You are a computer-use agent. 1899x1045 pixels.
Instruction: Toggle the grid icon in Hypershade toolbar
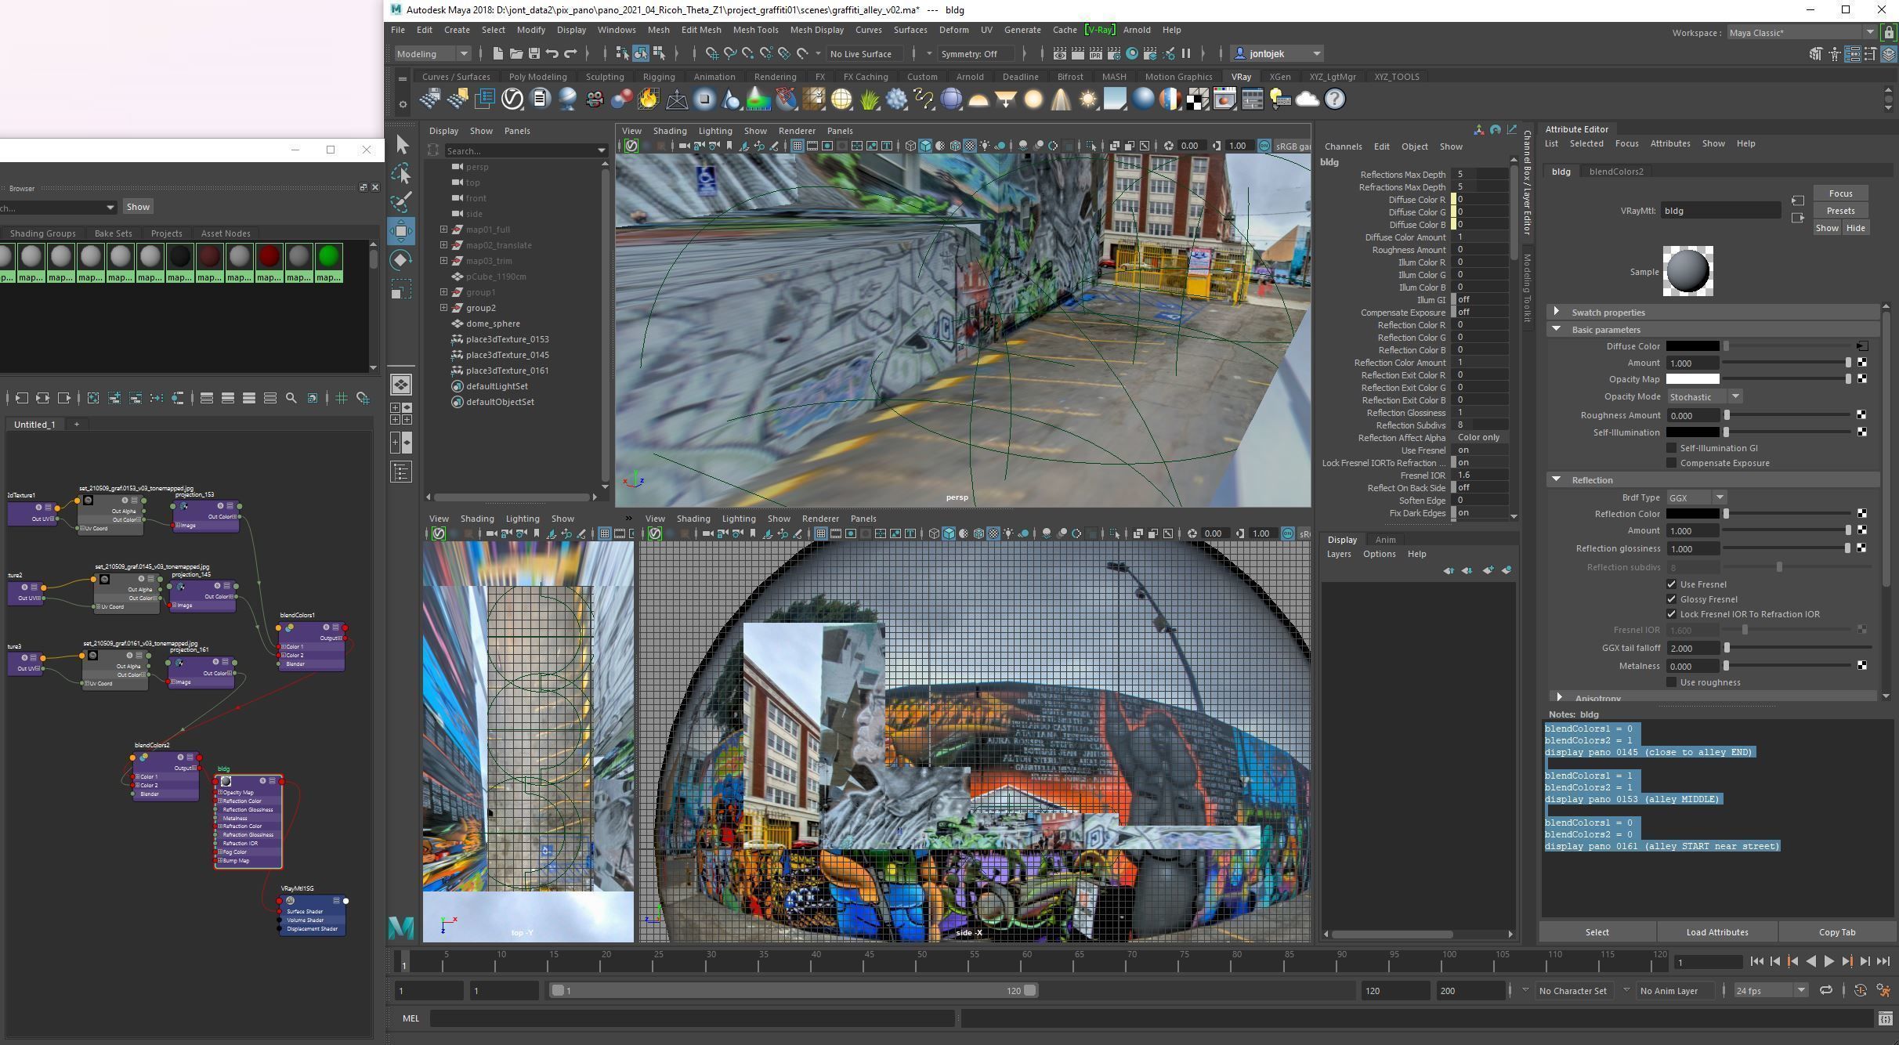click(x=342, y=398)
